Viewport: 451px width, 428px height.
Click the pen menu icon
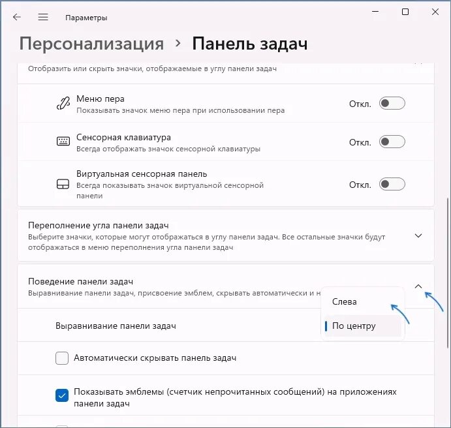pos(63,104)
